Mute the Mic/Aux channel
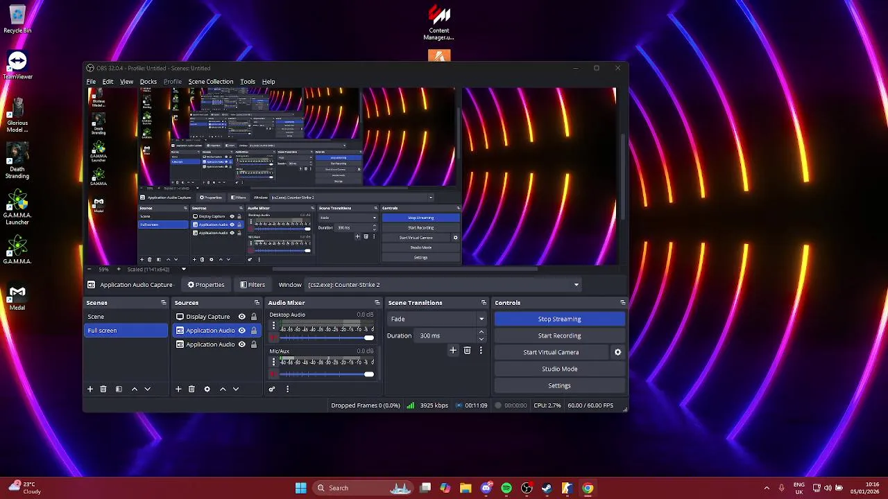 tap(273, 375)
